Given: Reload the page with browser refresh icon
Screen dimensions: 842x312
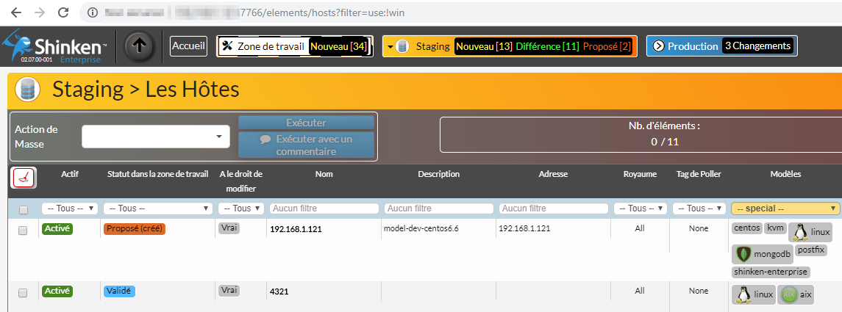Looking at the screenshot, I should pos(63,12).
